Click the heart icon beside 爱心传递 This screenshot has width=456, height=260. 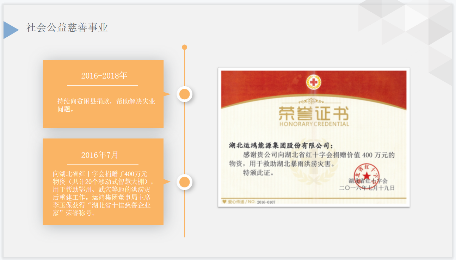coord(224,202)
